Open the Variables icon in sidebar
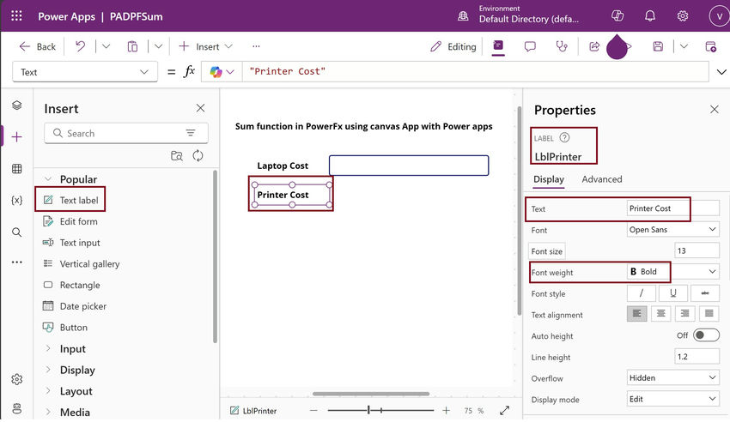Viewport: 730px width, 422px height. point(17,200)
